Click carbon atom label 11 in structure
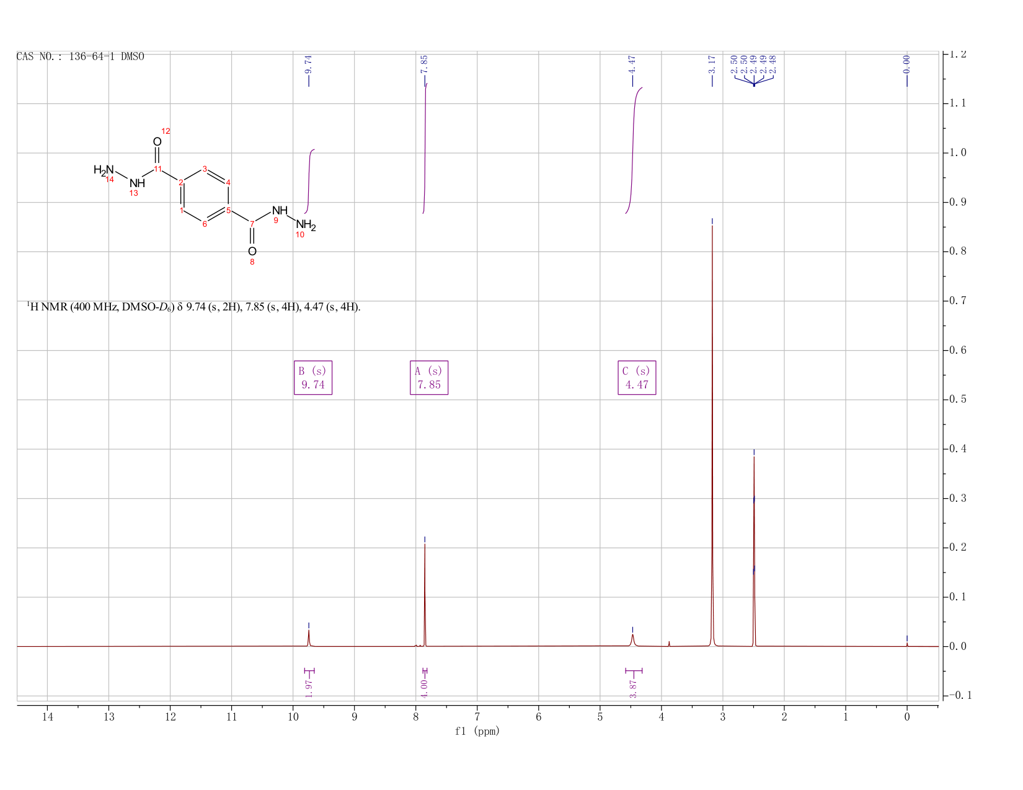Image resolution: width=1023 pixels, height=790 pixels. click(x=157, y=169)
